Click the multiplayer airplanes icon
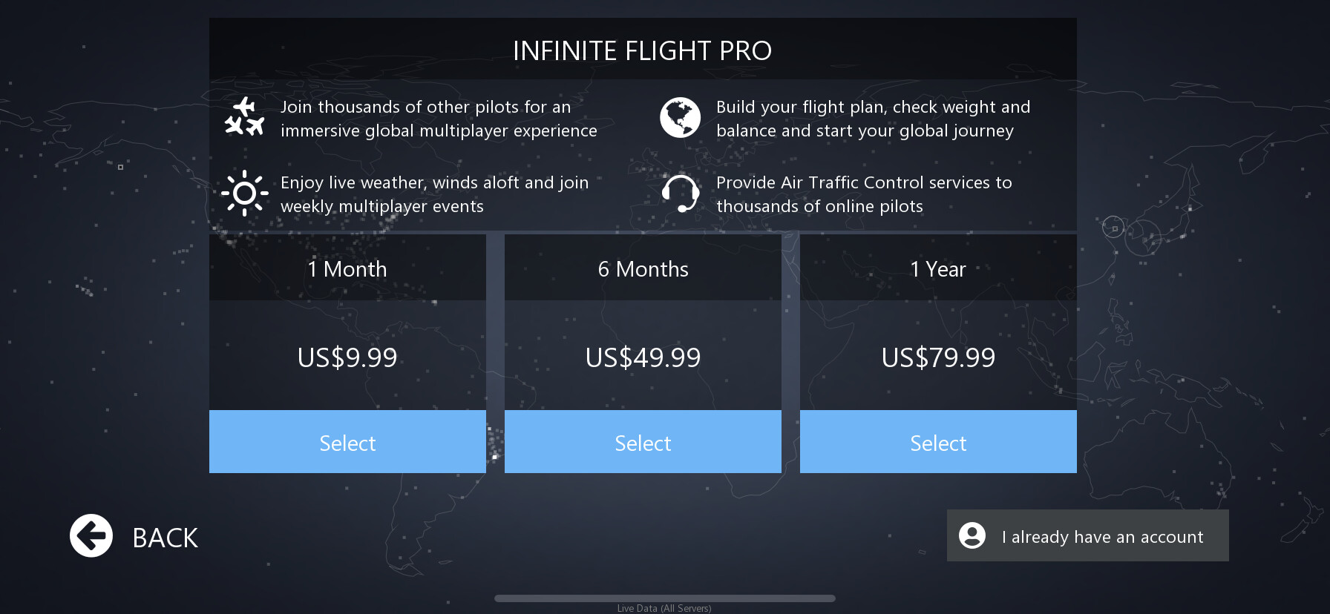Image resolution: width=1330 pixels, height=614 pixels. click(244, 117)
